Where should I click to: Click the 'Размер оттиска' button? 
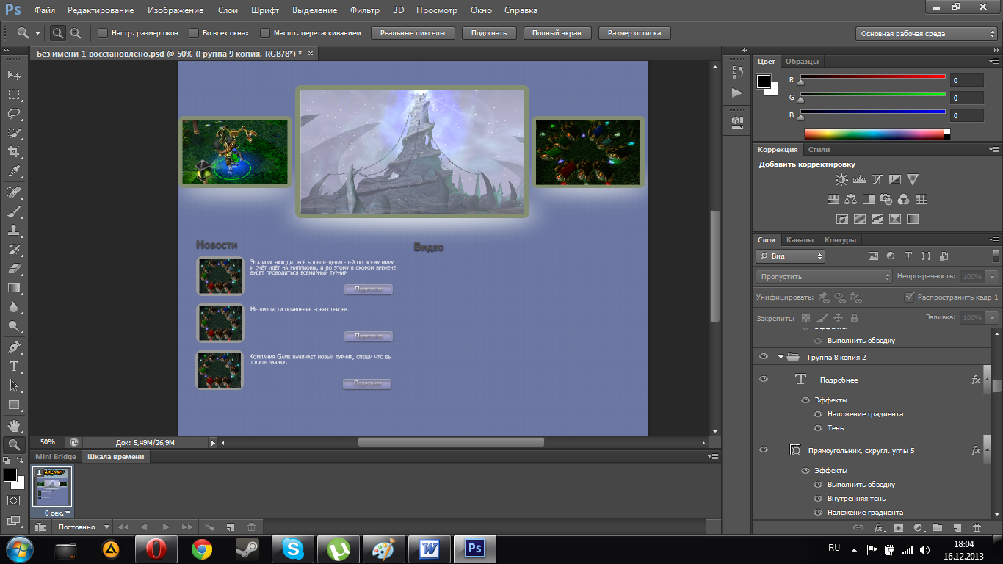tap(634, 33)
